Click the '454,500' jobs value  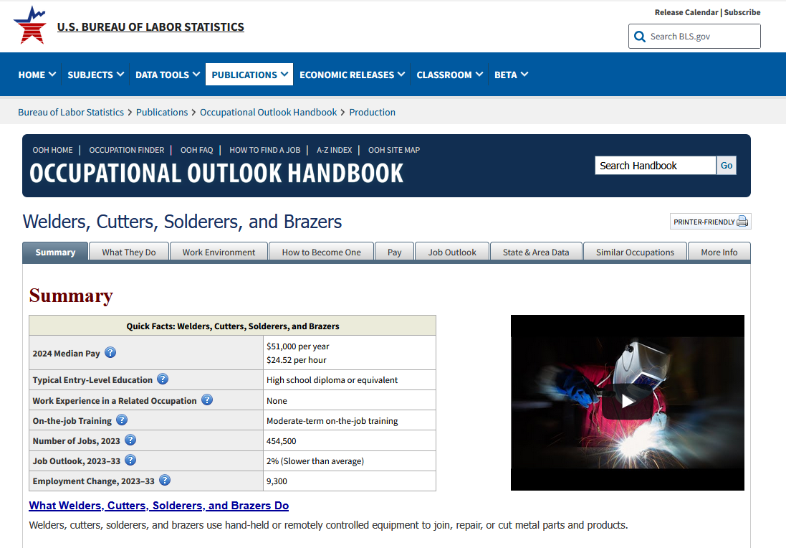tap(281, 441)
